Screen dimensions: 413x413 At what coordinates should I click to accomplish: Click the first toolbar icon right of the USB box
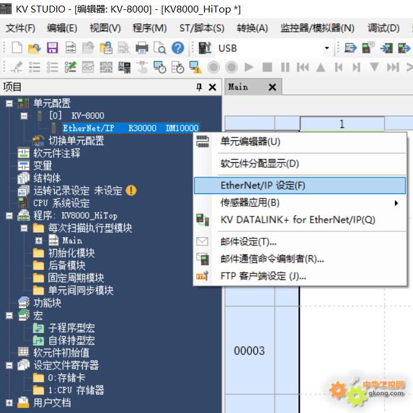(x=350, y=48)
